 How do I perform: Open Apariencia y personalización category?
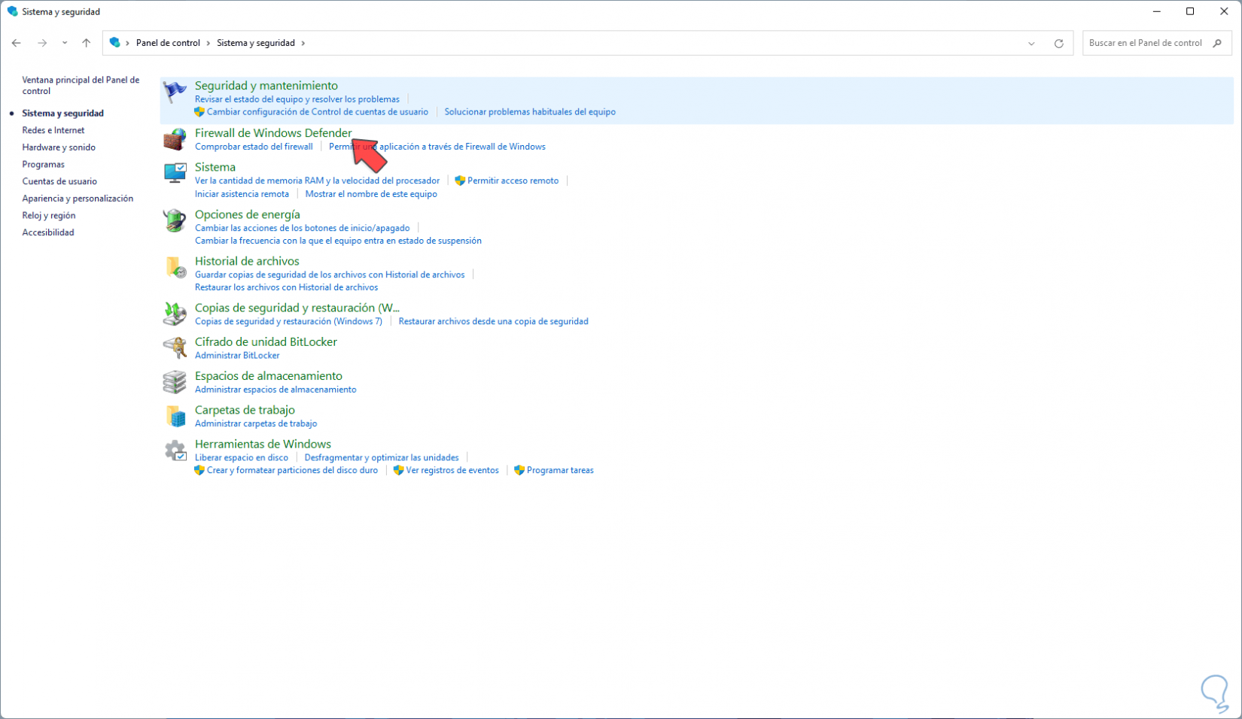(78, 199)
